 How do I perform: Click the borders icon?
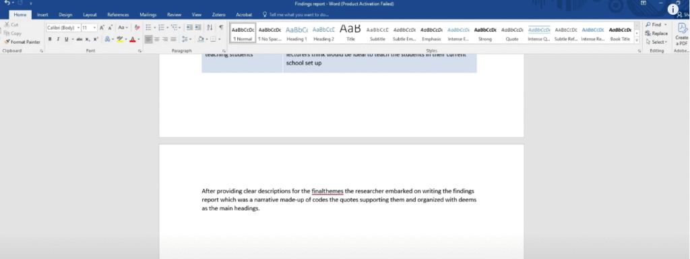click(214, 39)
